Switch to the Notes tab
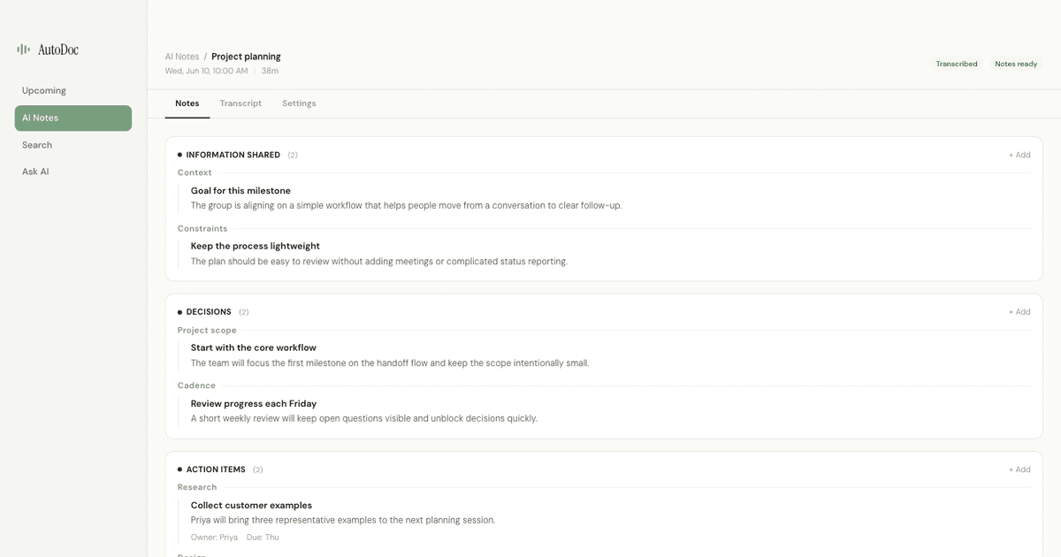Image resolution: width=1061 pixels, height=557 pixels. tap(187, 103)
